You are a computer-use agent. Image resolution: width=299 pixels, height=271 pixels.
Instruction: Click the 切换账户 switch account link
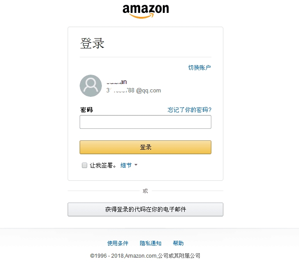(x=199, y=68)
